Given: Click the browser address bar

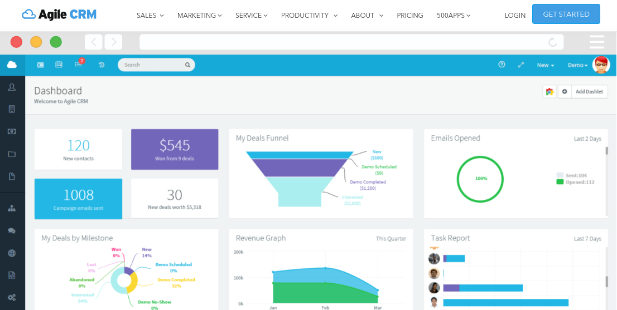Looking at the screenshot, I should pyautogui.click(x=351, y=42).
